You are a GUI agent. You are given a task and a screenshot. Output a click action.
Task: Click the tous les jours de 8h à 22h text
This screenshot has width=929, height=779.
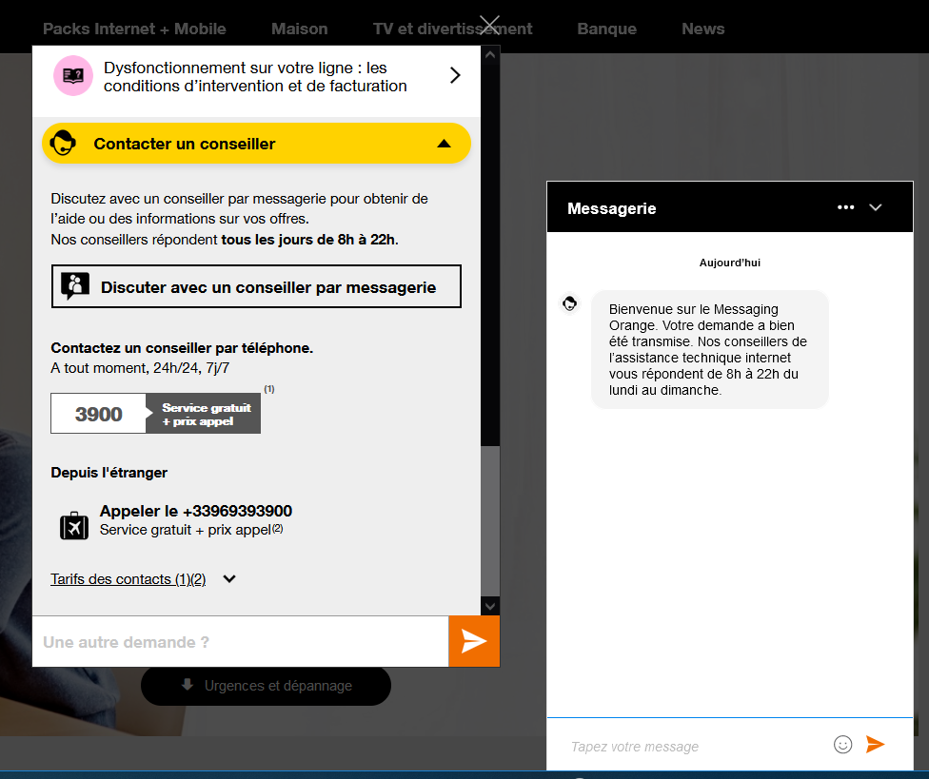(x=308, y=239)
